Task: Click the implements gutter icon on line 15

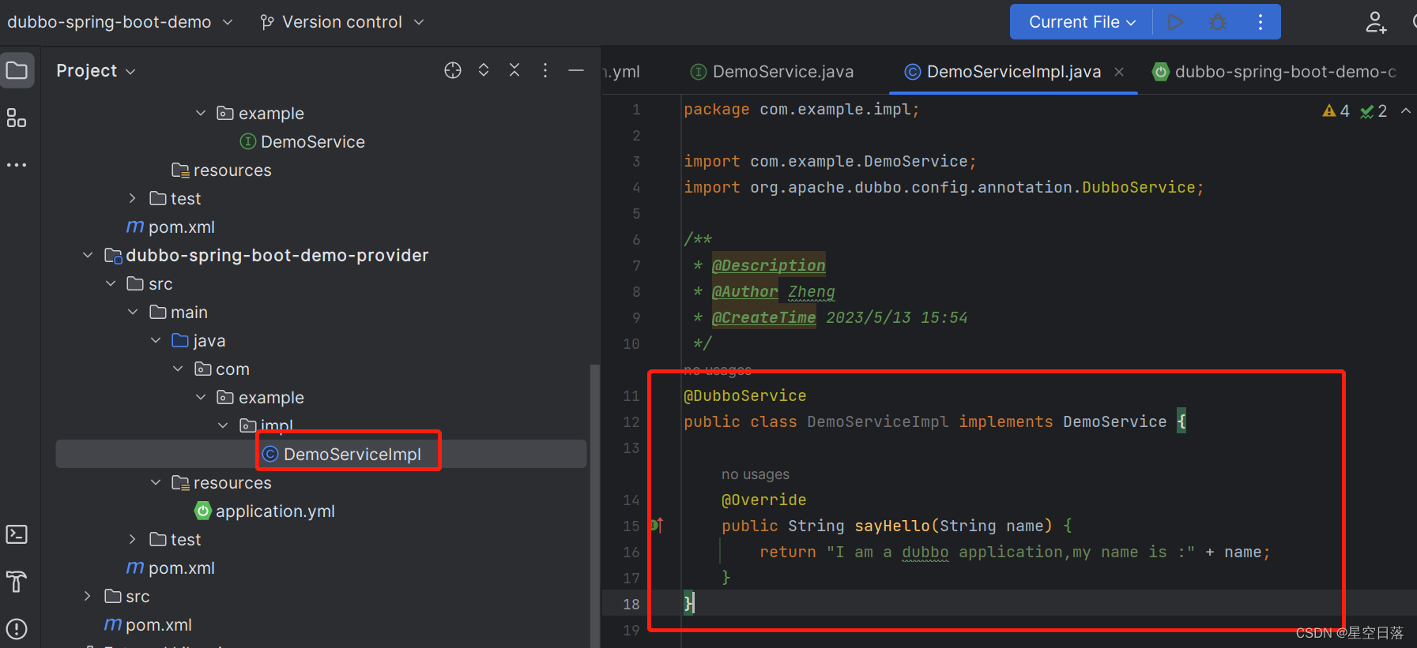Action: [657, 525]
